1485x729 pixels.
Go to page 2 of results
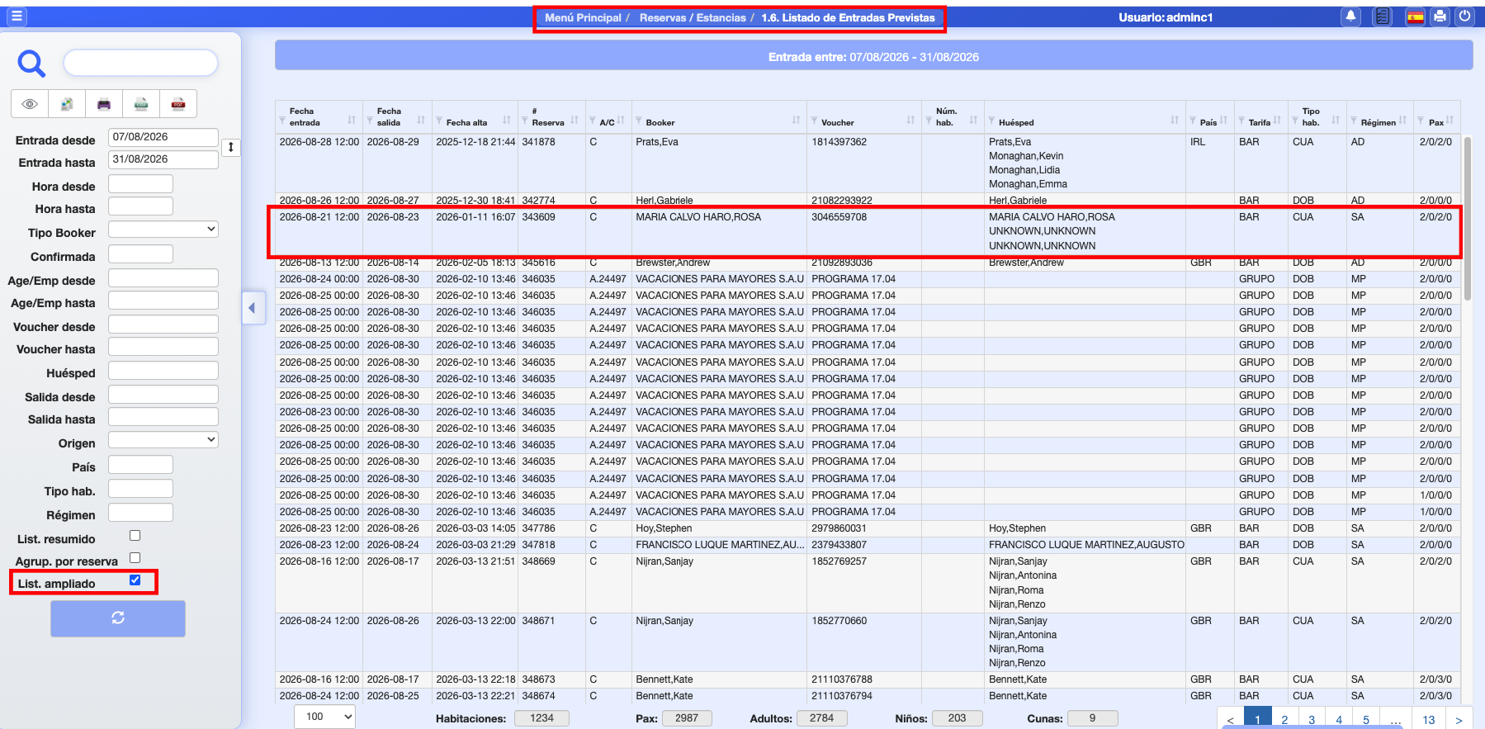[1284, 719]
